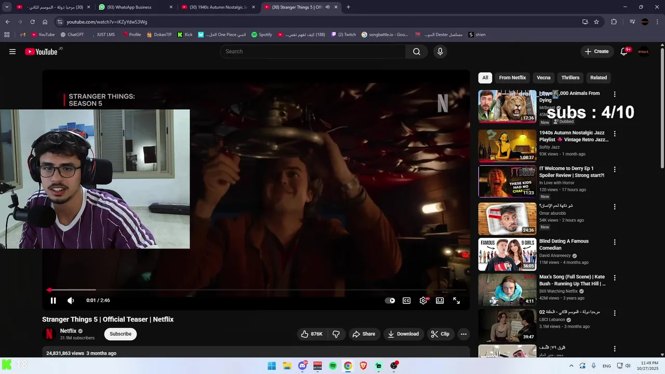Open options for MrBeast animals video
665x374 pixels.
[615, 95]
